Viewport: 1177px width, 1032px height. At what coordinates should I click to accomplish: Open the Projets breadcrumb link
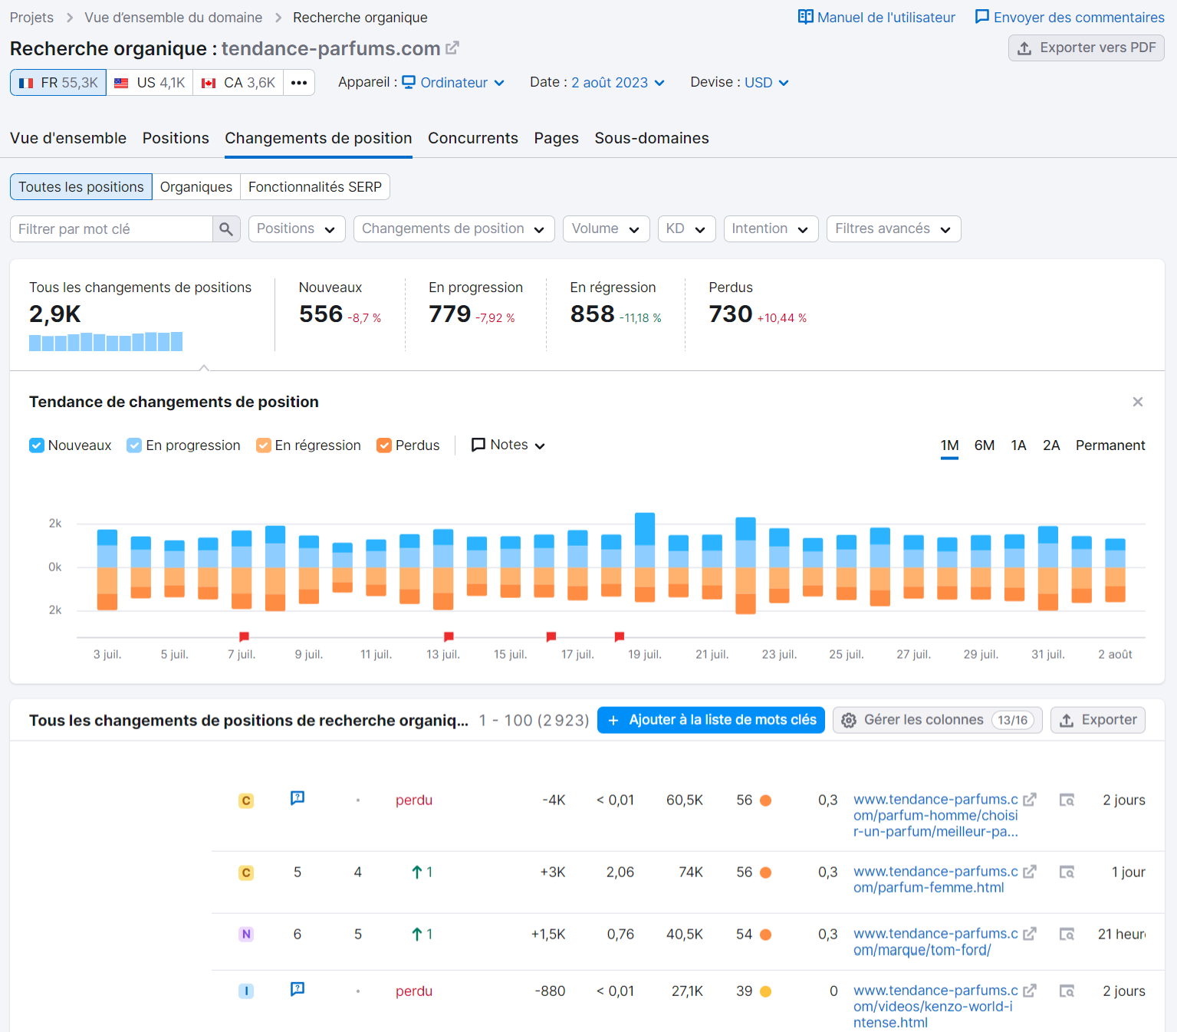click(x=31, y=17)
